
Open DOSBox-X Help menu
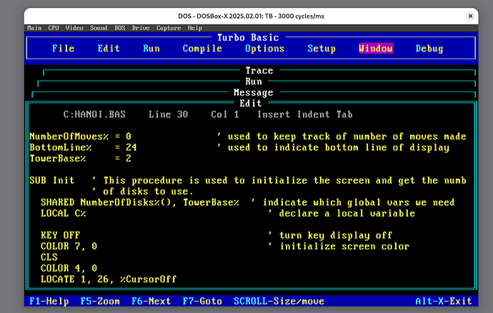pos(194,28)
